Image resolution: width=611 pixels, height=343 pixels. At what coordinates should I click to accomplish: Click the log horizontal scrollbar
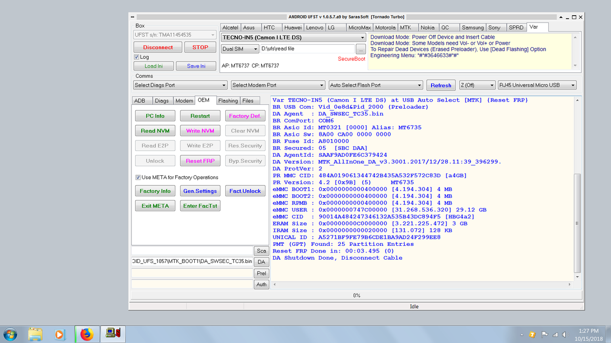point(422,284)
